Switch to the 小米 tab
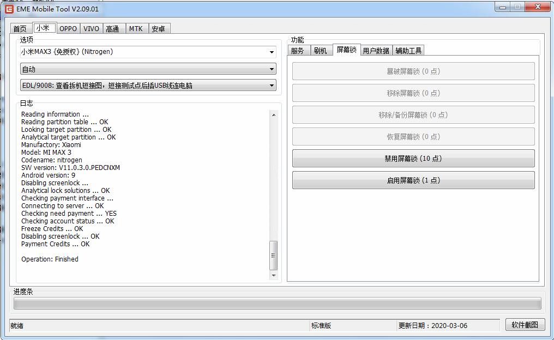The height and width of the screenshot is (340, 554). pyautogui.click(x=44, y=28)
